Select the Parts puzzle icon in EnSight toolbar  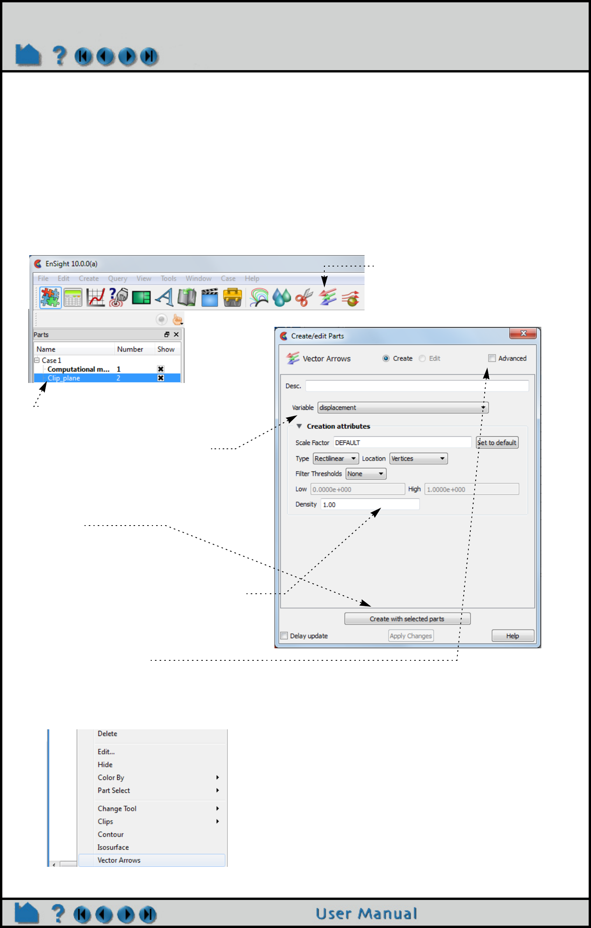[50, 298]
